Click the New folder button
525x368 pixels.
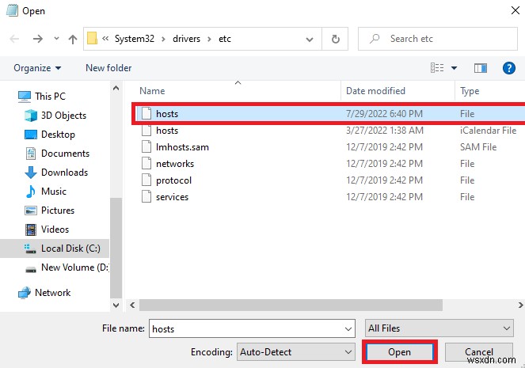pos(108,68)
